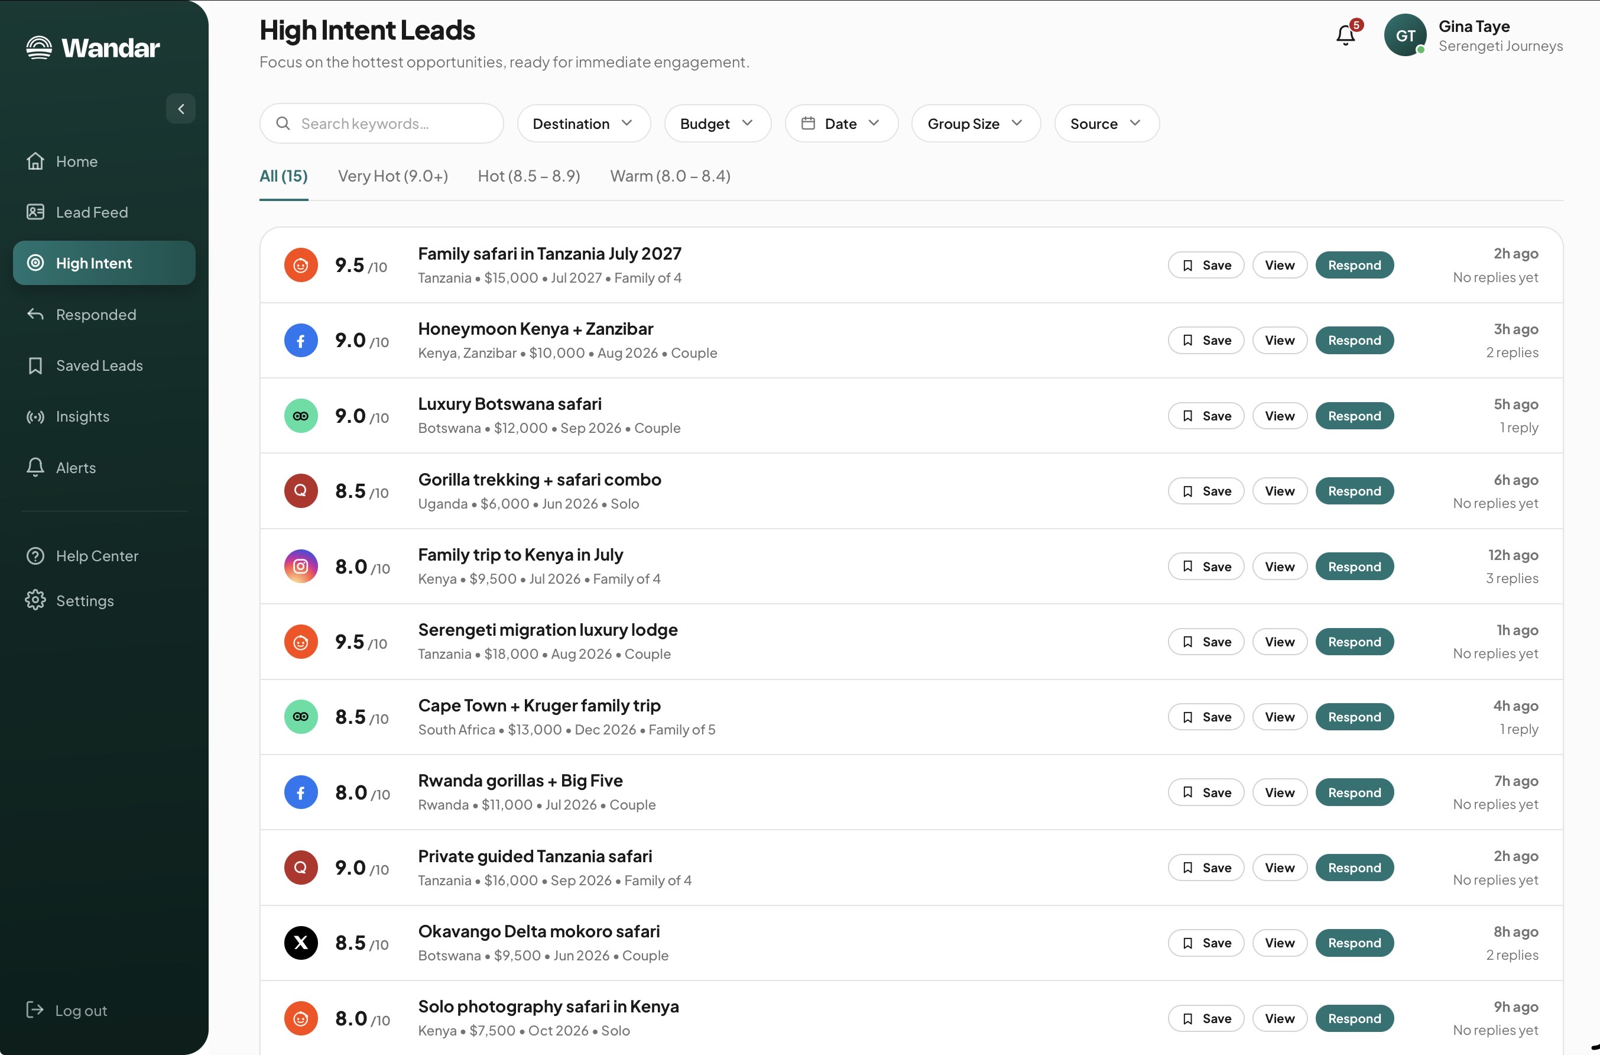The width and height of the screenshot is (1600, 1055).
Task: Save the Luxury Botswana safari lead
Action: point(1206,416)
